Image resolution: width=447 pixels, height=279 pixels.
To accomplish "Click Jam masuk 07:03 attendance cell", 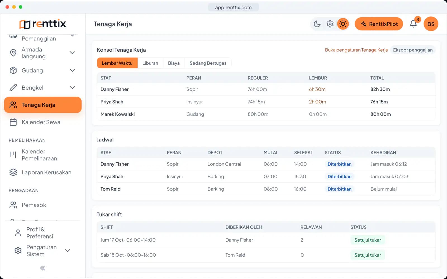I will click(389, 177).
